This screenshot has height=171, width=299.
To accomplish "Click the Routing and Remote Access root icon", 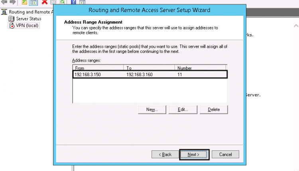I will 4,12.
